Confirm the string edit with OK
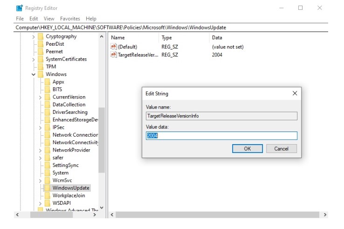The width and height of the screenshot is (344, 229). tap(247, 149)
